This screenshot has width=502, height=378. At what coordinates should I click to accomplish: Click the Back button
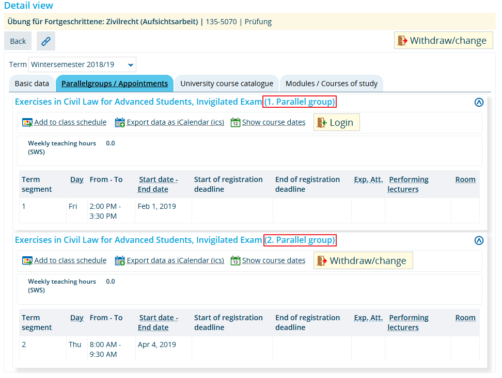click(x=18, y=41)
